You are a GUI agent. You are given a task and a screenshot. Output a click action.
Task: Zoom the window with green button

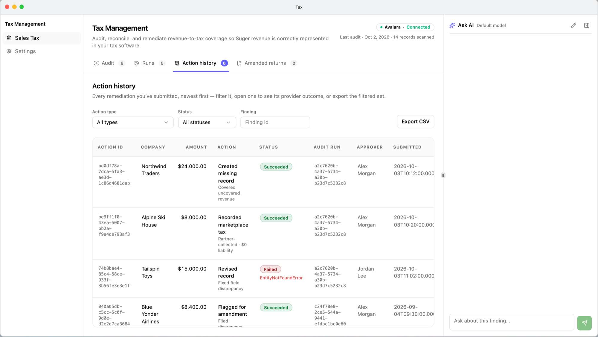22,7
